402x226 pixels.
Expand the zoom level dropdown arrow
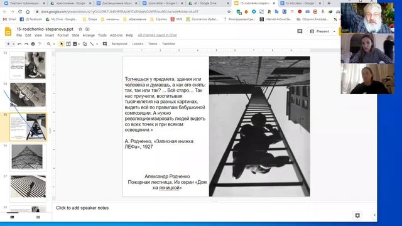point(54,44)
